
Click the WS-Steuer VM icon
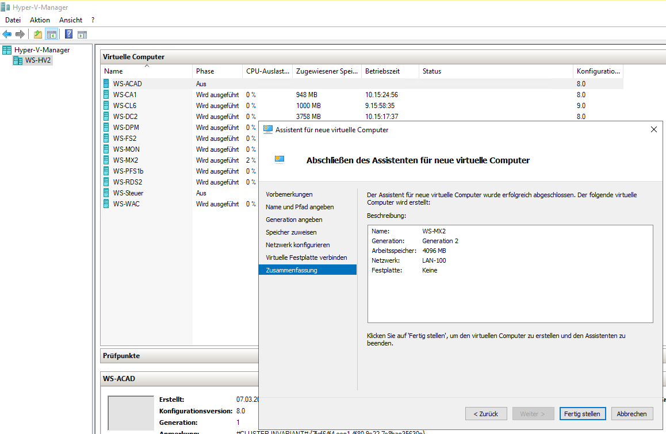(x=106, y=193)
